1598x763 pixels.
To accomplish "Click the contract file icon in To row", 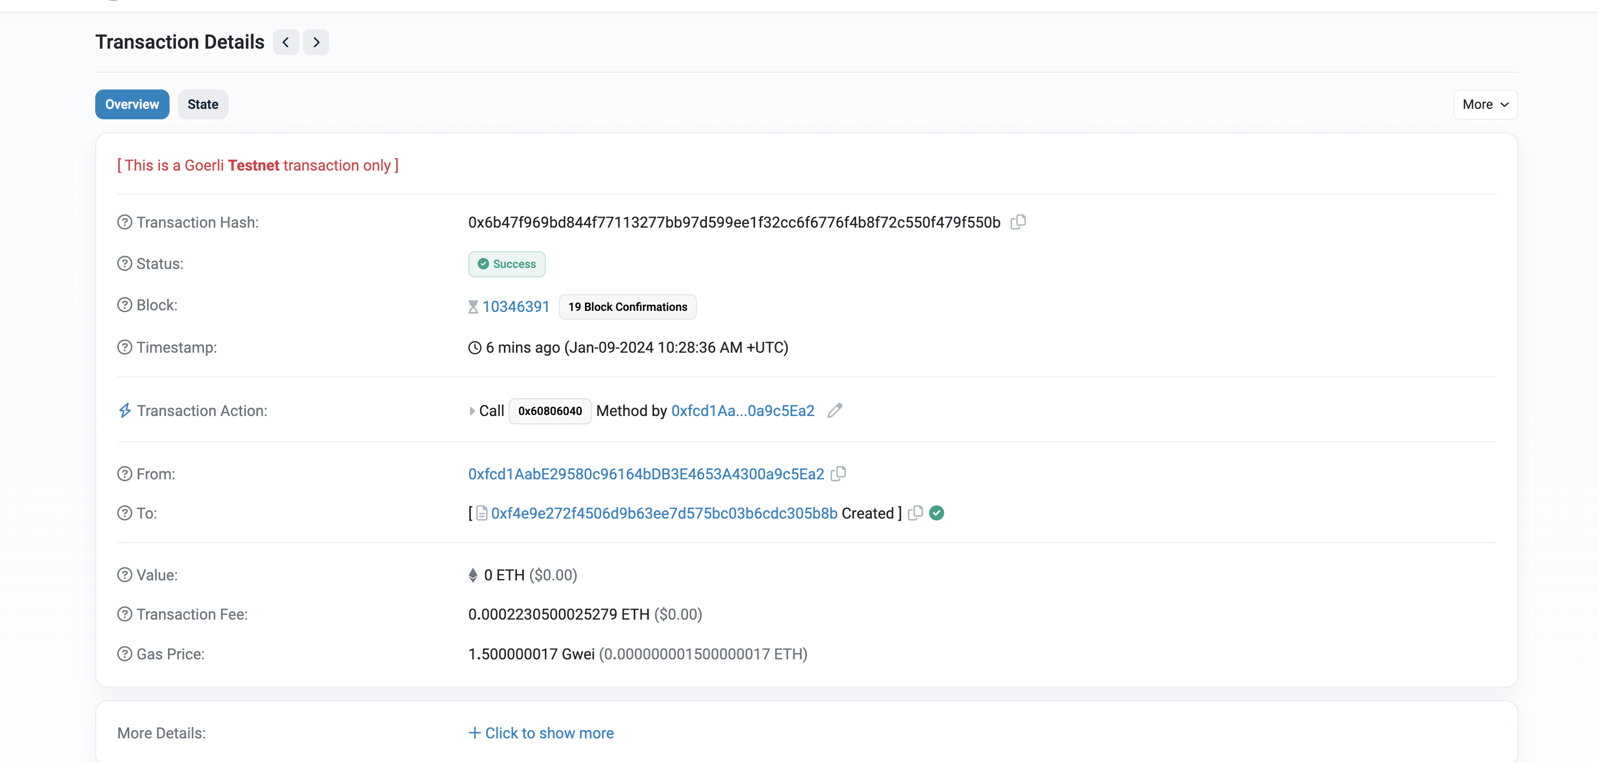I will point(481,513).
